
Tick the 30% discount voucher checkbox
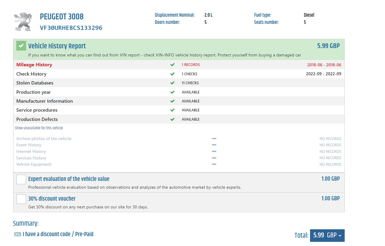click(21, 199)
